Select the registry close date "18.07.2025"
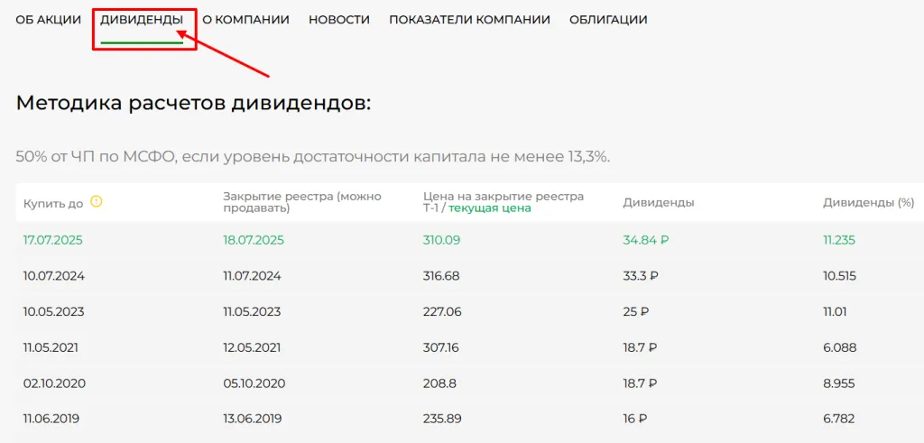Image resolution: width=924 pixels, height=443 pixels. [254, 240]
